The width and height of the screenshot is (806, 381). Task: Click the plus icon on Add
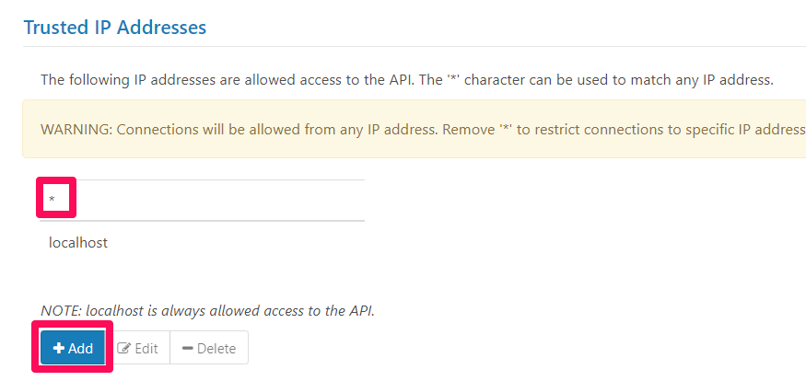pos(58,349)
